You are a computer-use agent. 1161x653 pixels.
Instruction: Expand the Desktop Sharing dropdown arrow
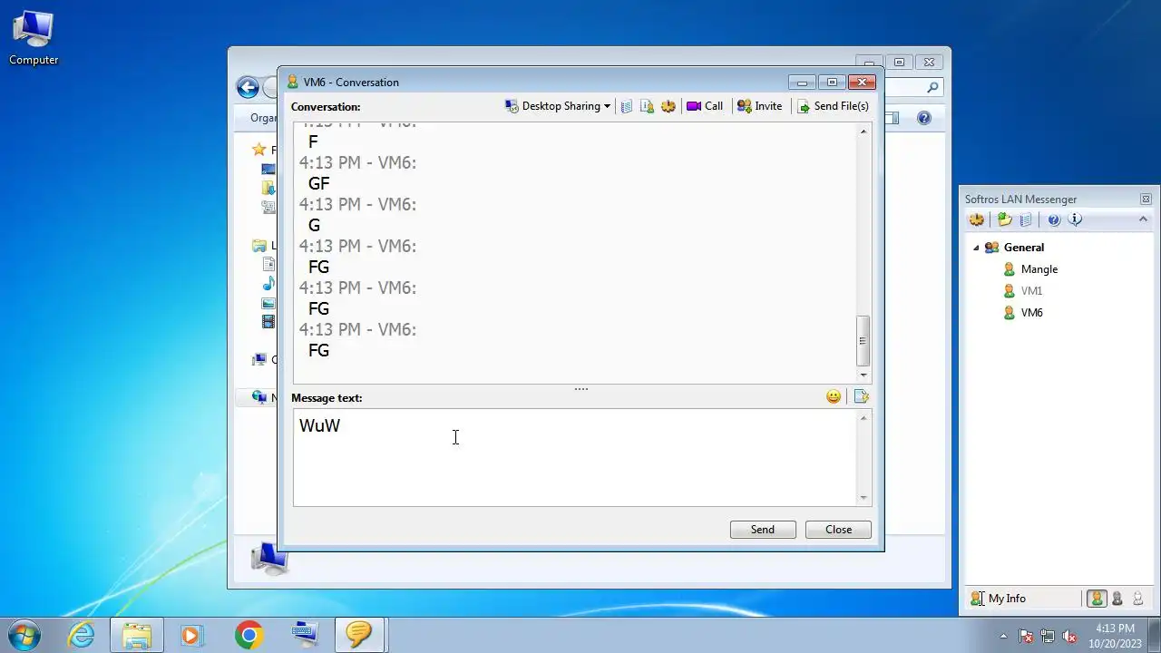tap(607, 106)
